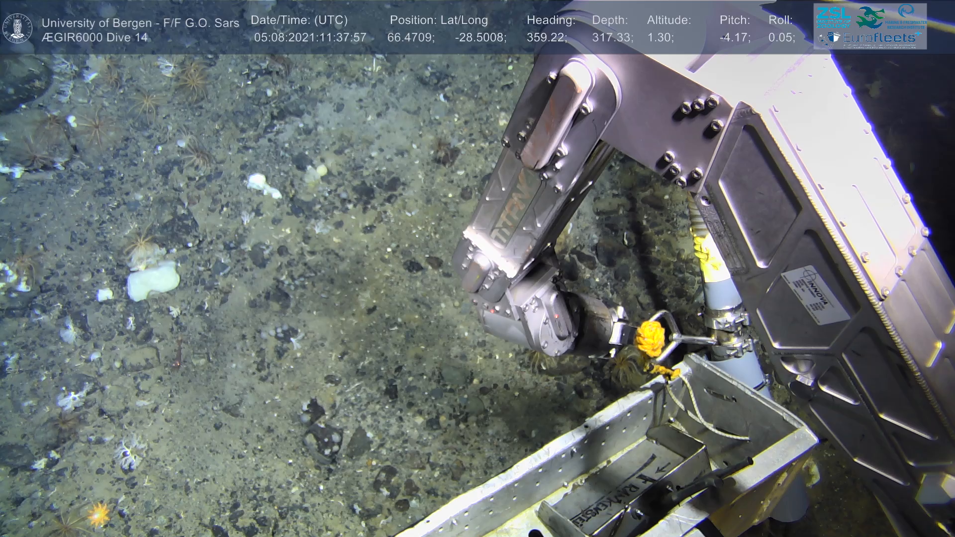Click the Pitch value -4.17

coord(735,38)
